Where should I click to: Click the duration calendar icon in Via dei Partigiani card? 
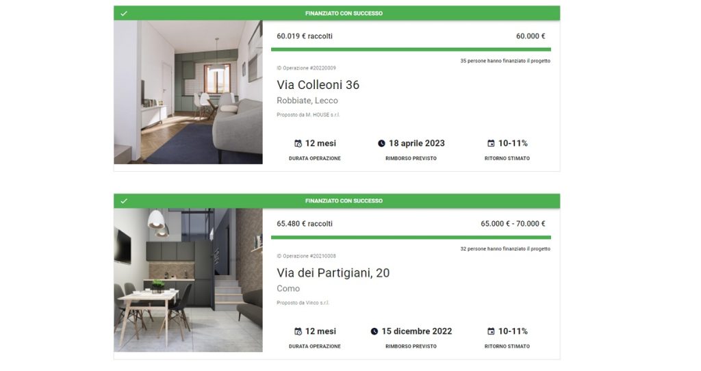point(298,331)
